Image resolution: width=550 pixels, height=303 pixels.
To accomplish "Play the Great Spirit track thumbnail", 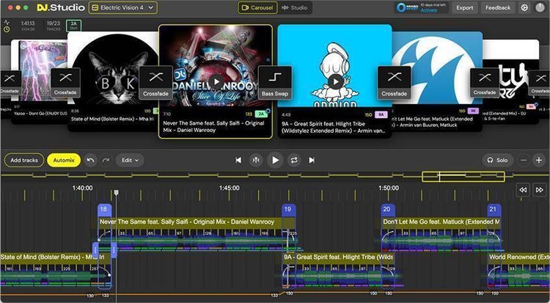I will coord(335,81).
